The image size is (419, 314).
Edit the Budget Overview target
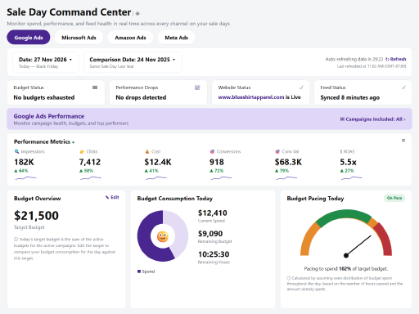(112, 197)
